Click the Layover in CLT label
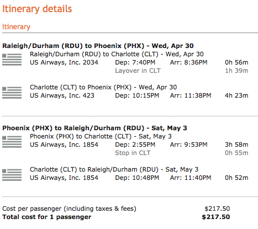The width and height of the screenshot is (258, 229). (x=138, y=71)
